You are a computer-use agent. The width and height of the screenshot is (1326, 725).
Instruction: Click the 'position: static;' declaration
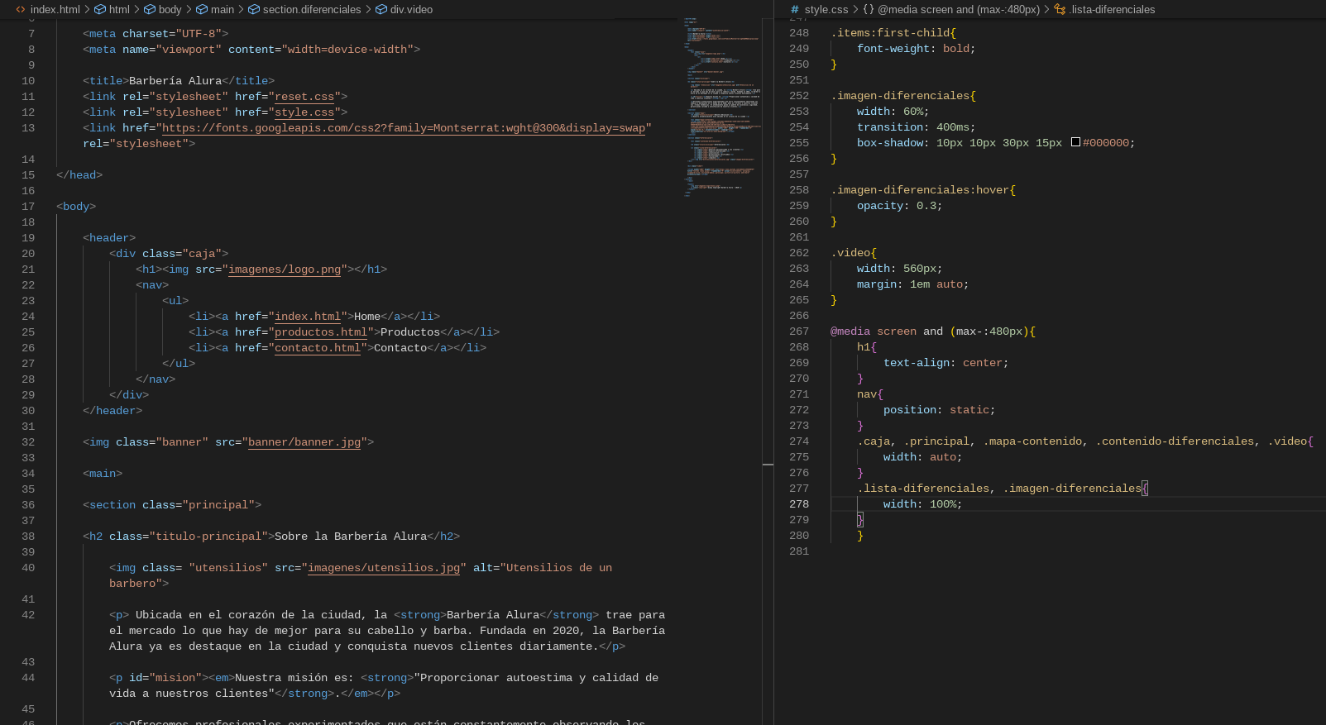[x=939, y=410]
